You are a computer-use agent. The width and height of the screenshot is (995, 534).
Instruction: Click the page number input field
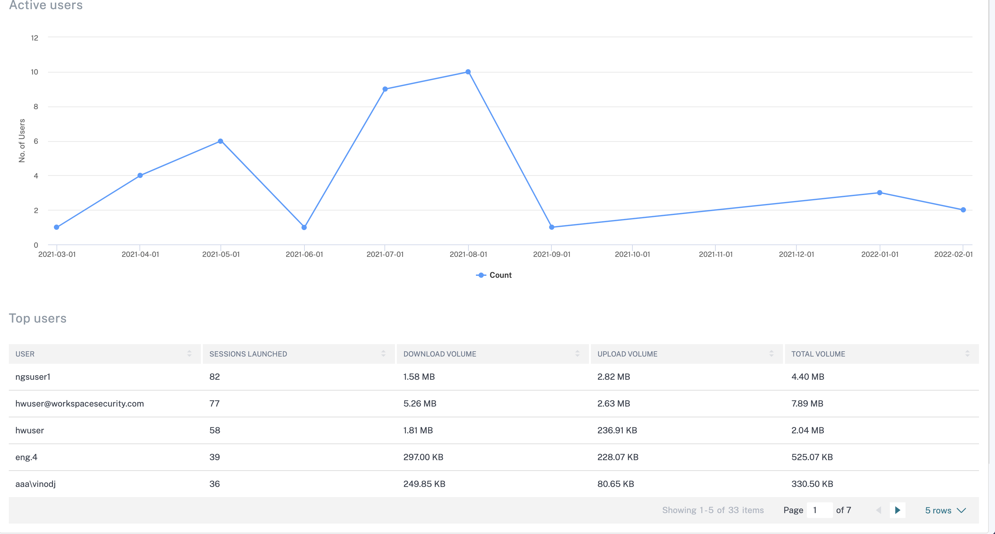click(819, 510)
